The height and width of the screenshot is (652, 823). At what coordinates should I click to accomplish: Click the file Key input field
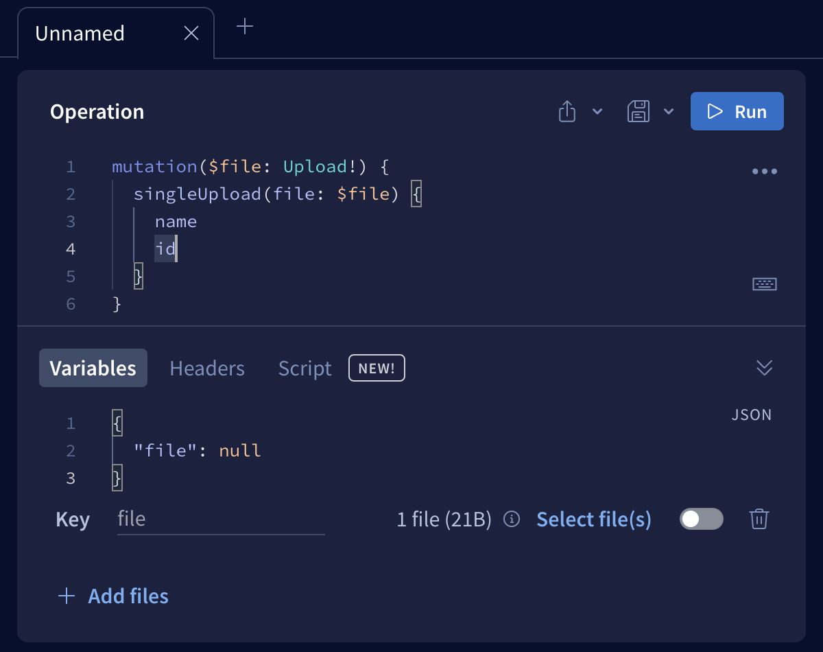(x=220, y=519)
